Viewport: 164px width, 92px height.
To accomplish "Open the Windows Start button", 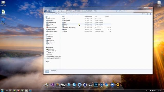I will point(2,90).
